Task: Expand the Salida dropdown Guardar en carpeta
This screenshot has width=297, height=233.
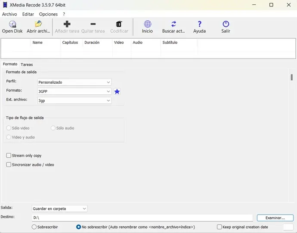Action: [59, 209]
